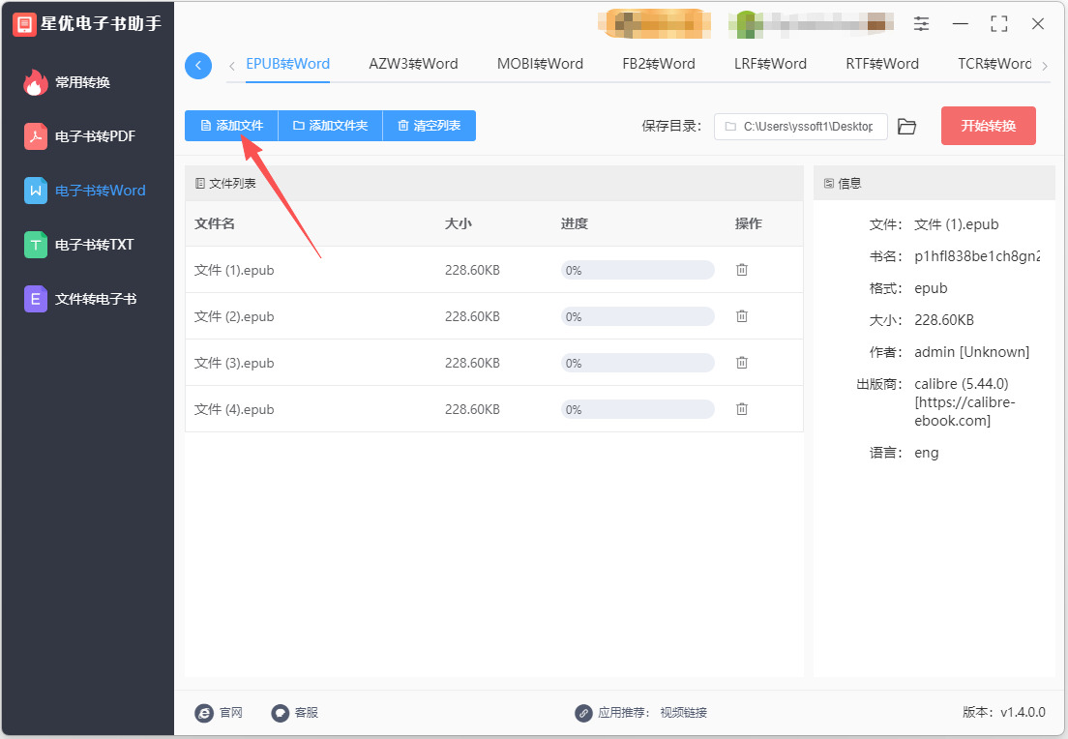Click the 星优电子书助手 app logo icon
This screenshot has width=1068, height=739.
[24, 24]
